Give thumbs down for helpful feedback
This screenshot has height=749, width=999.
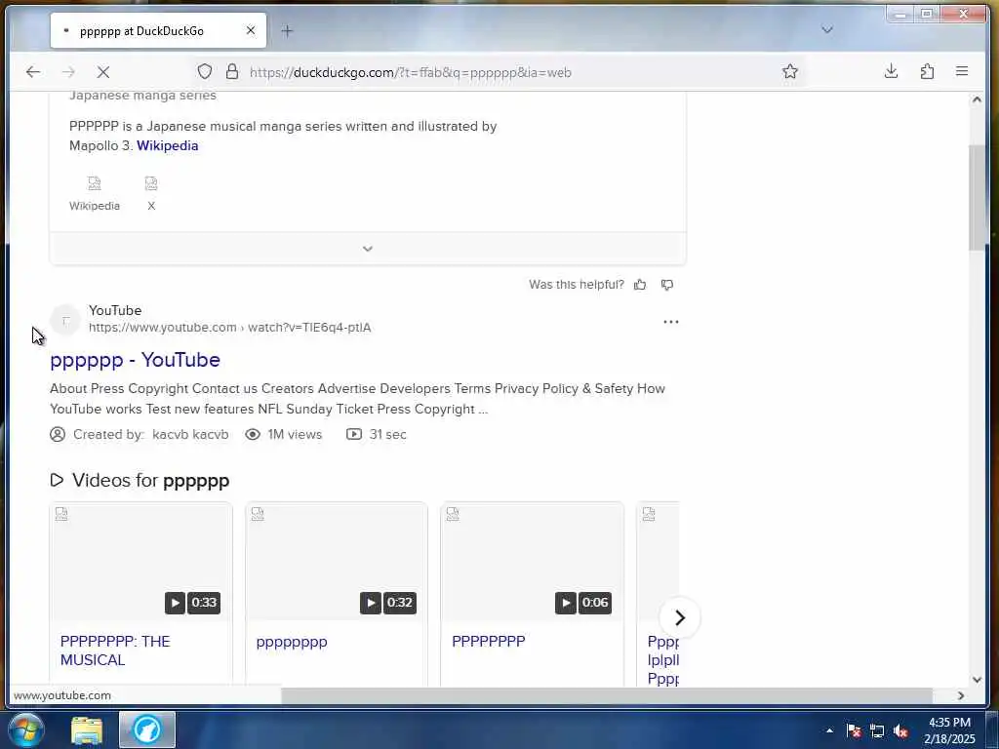(667, 285)
